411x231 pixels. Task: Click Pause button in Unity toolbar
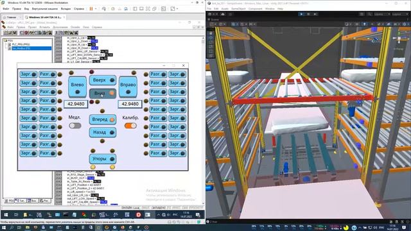[x=308, y=14]
